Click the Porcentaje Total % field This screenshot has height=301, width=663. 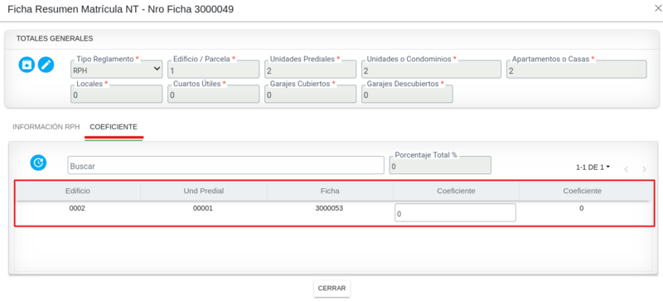click(x=440, y=166)
